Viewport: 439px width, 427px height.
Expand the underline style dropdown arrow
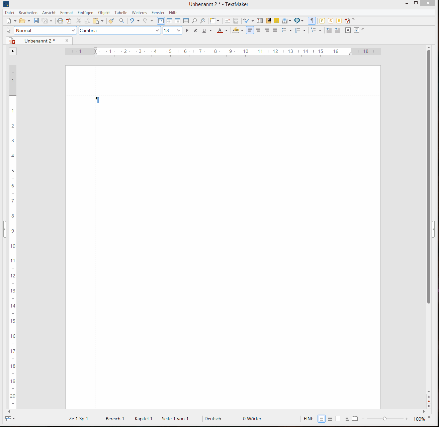[x=210, y=30]
